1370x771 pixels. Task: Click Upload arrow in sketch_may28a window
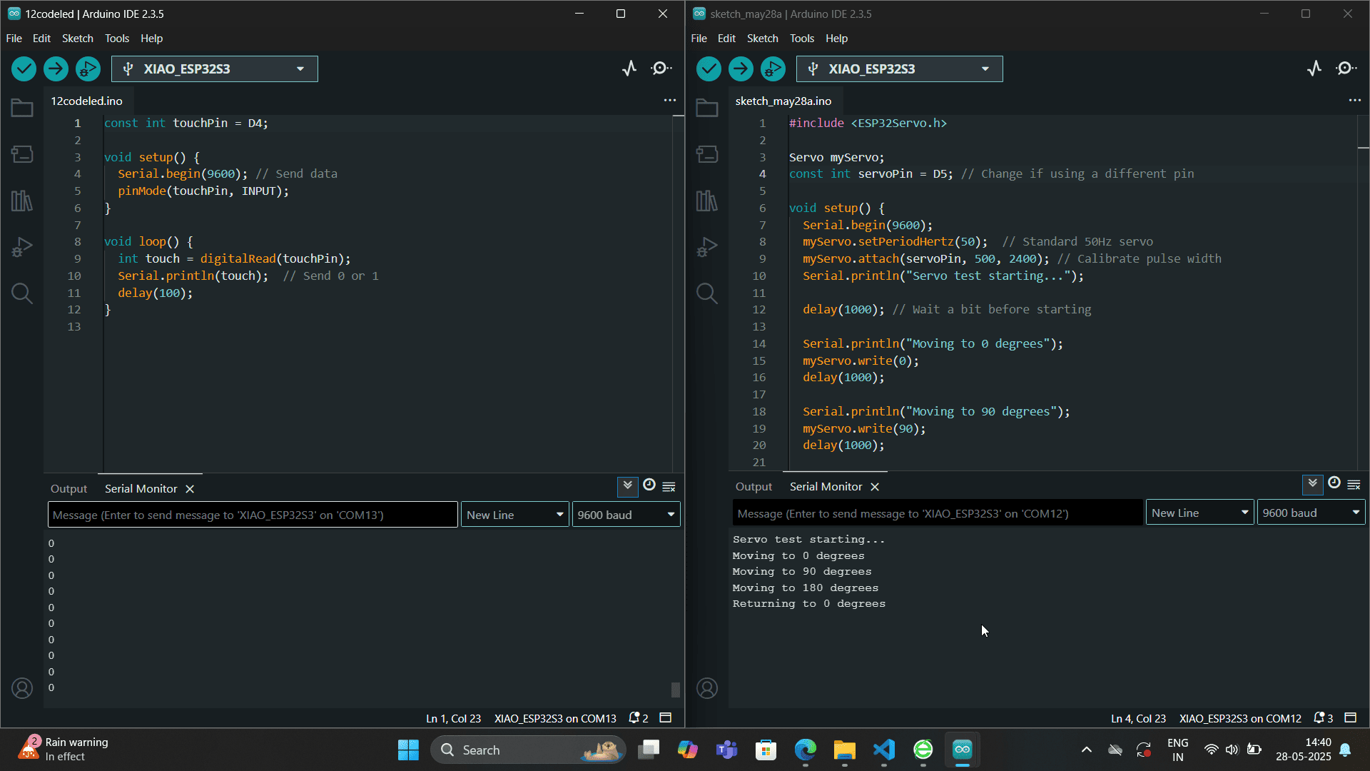741,69
